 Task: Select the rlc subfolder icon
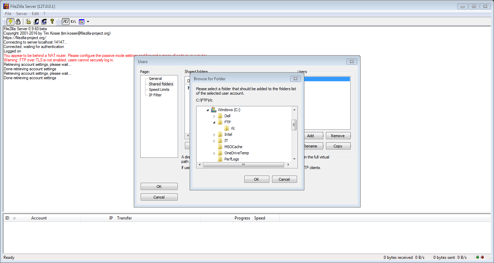(227, 128)
